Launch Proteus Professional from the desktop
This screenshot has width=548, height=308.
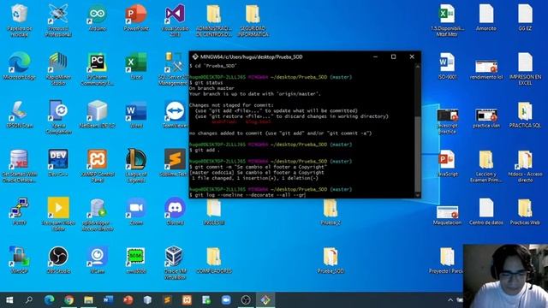pyautogui.click(x=58, y=21)
